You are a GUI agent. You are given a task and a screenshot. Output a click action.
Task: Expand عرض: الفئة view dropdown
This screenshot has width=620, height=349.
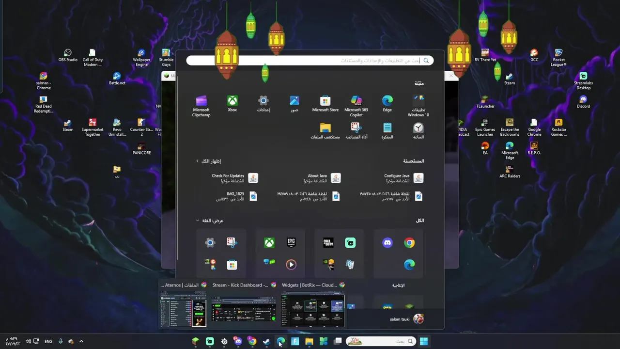tap(210, 221)
